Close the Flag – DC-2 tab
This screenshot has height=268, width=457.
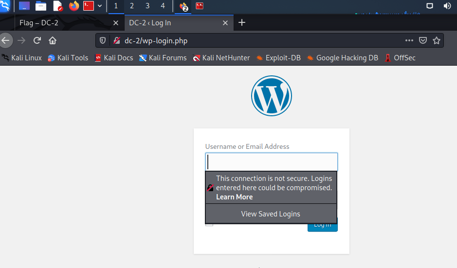[x=116, y=23]
